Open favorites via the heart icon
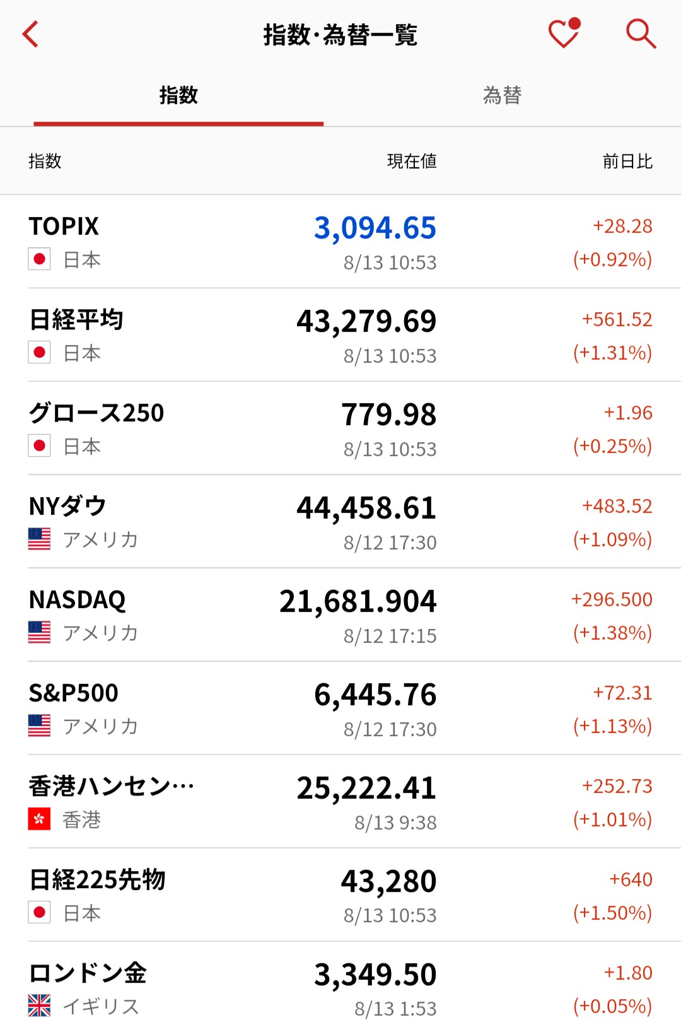Screen dimensions: 681x1025 tap(564, 34)
